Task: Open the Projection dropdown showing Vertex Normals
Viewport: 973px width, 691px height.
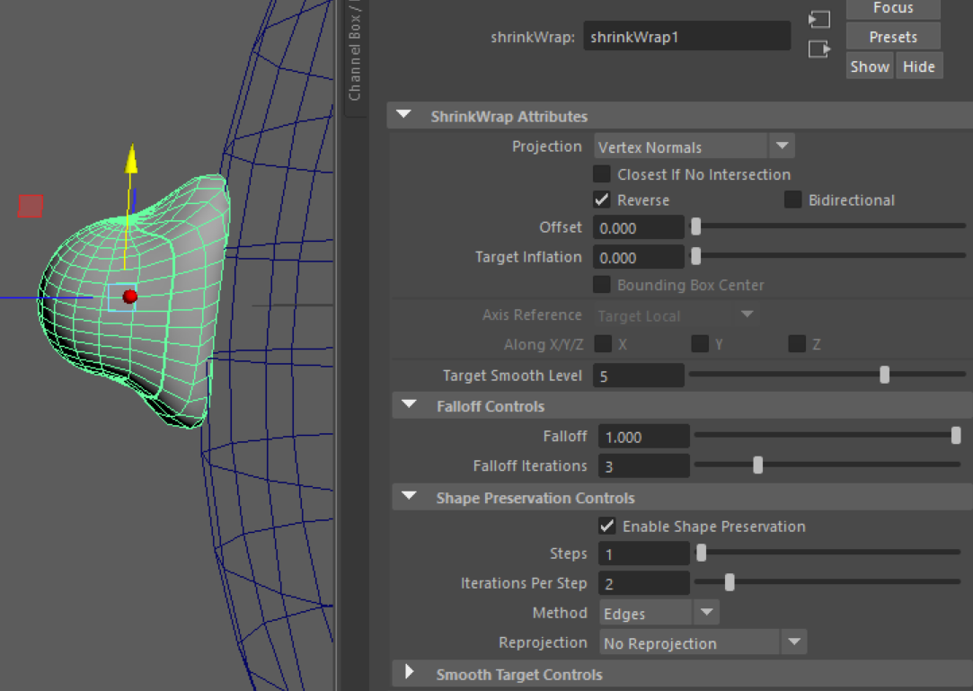Action: pos(781,145)
